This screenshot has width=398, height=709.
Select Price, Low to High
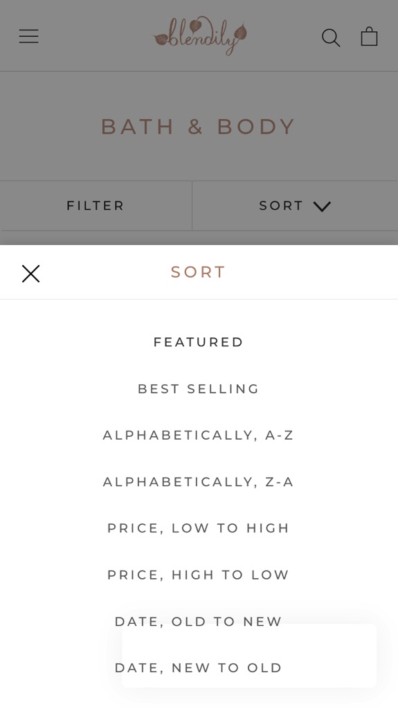199,528
